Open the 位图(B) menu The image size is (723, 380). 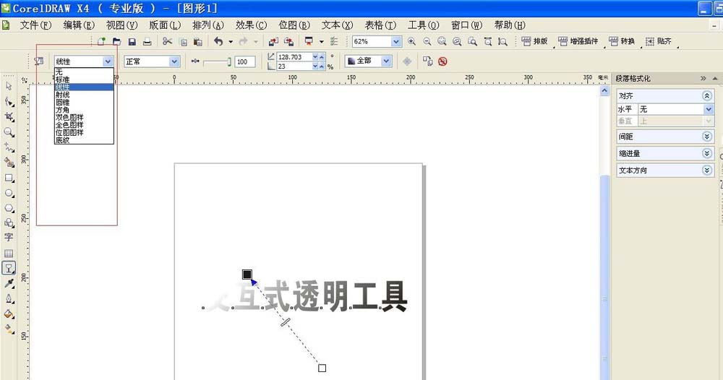[x=294, y=25]
